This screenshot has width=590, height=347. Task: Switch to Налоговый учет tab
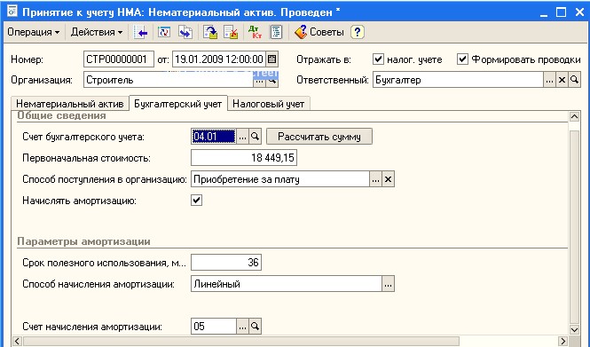click(269, 104)
